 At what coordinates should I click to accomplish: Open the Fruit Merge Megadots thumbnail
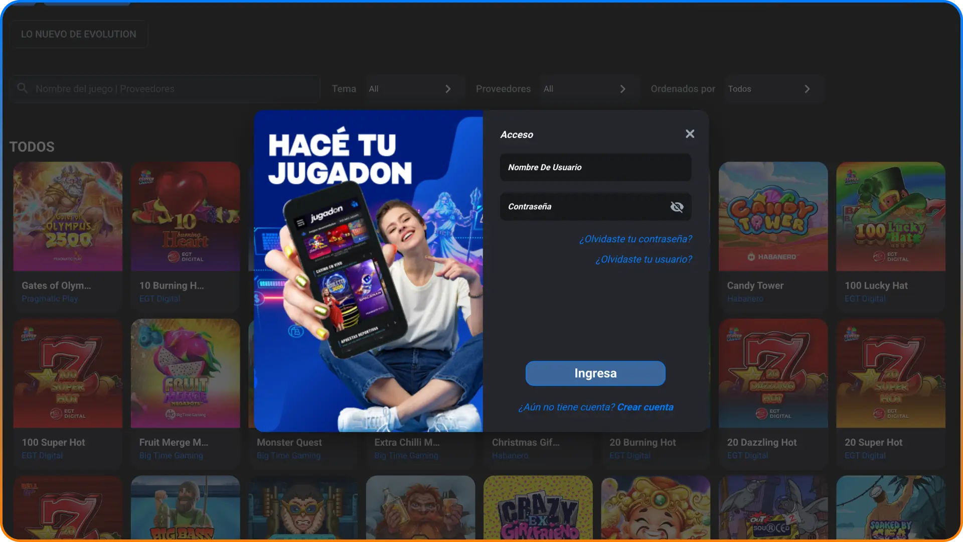(185, 373)
